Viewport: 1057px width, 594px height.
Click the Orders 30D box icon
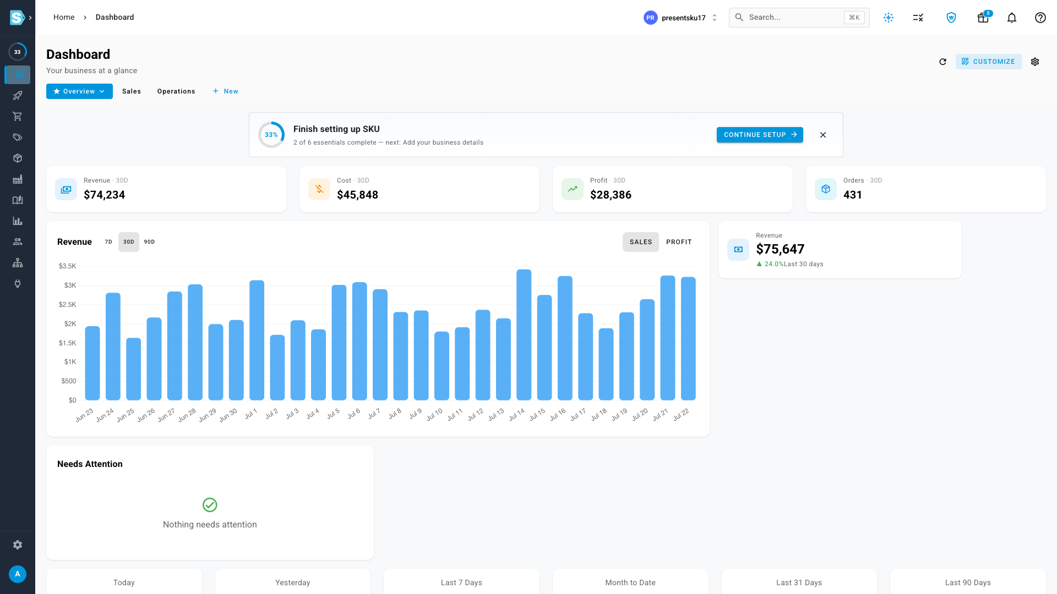coord(826,189)
